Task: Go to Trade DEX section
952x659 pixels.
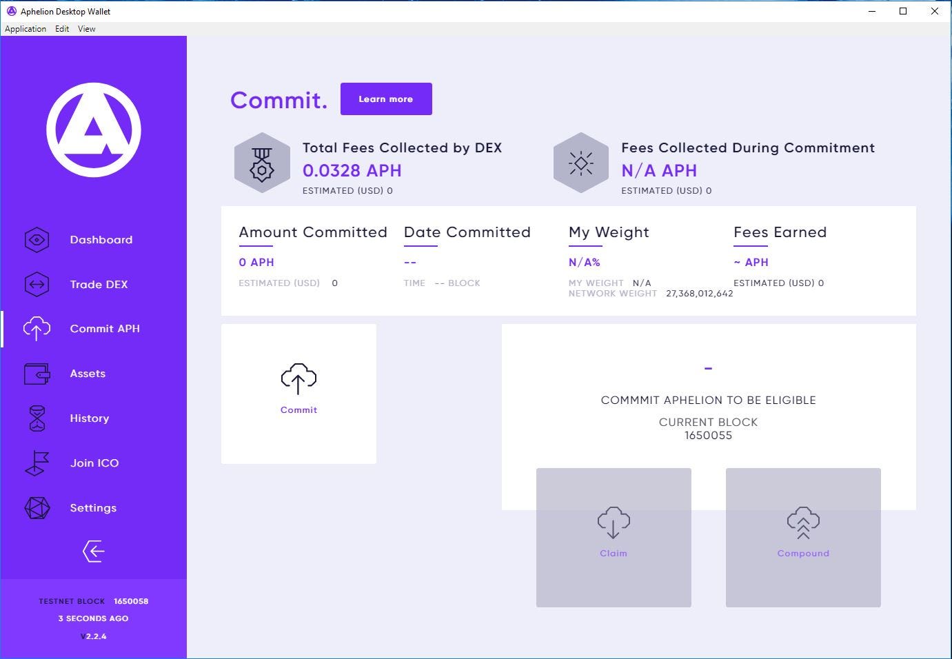Action: (99, 284)
